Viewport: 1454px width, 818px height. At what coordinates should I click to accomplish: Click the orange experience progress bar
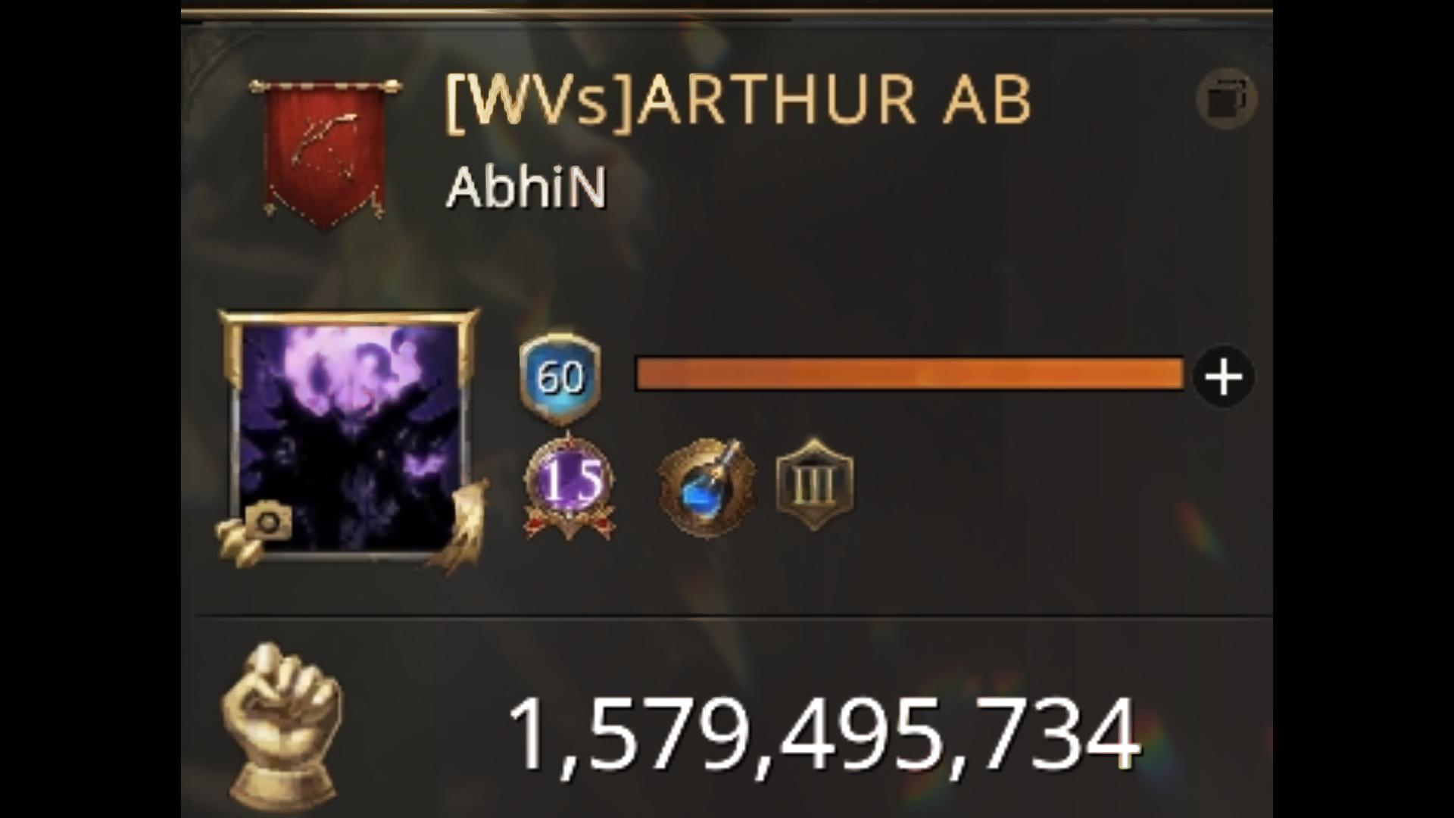(x=910, y=375)
